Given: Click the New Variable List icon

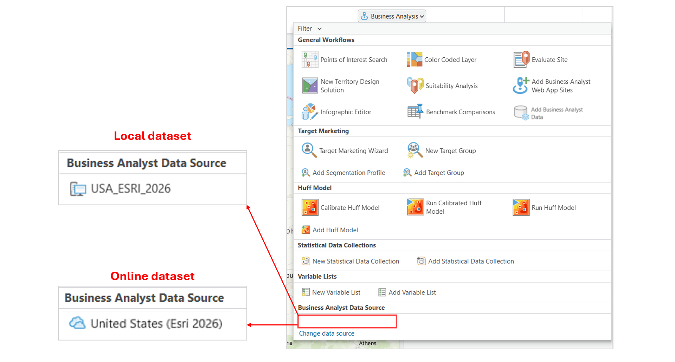Looking at the screenshot, I should pyautogui.click(x=306, y=292).
